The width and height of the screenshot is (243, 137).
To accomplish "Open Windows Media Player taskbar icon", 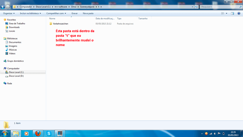I will click(x=26, y=133).
